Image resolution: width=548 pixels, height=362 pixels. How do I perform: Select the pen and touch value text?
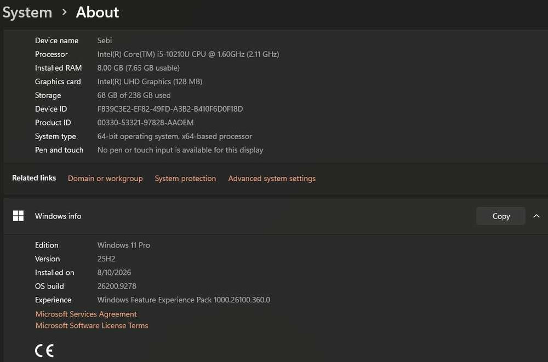click(x=180, y=150)
